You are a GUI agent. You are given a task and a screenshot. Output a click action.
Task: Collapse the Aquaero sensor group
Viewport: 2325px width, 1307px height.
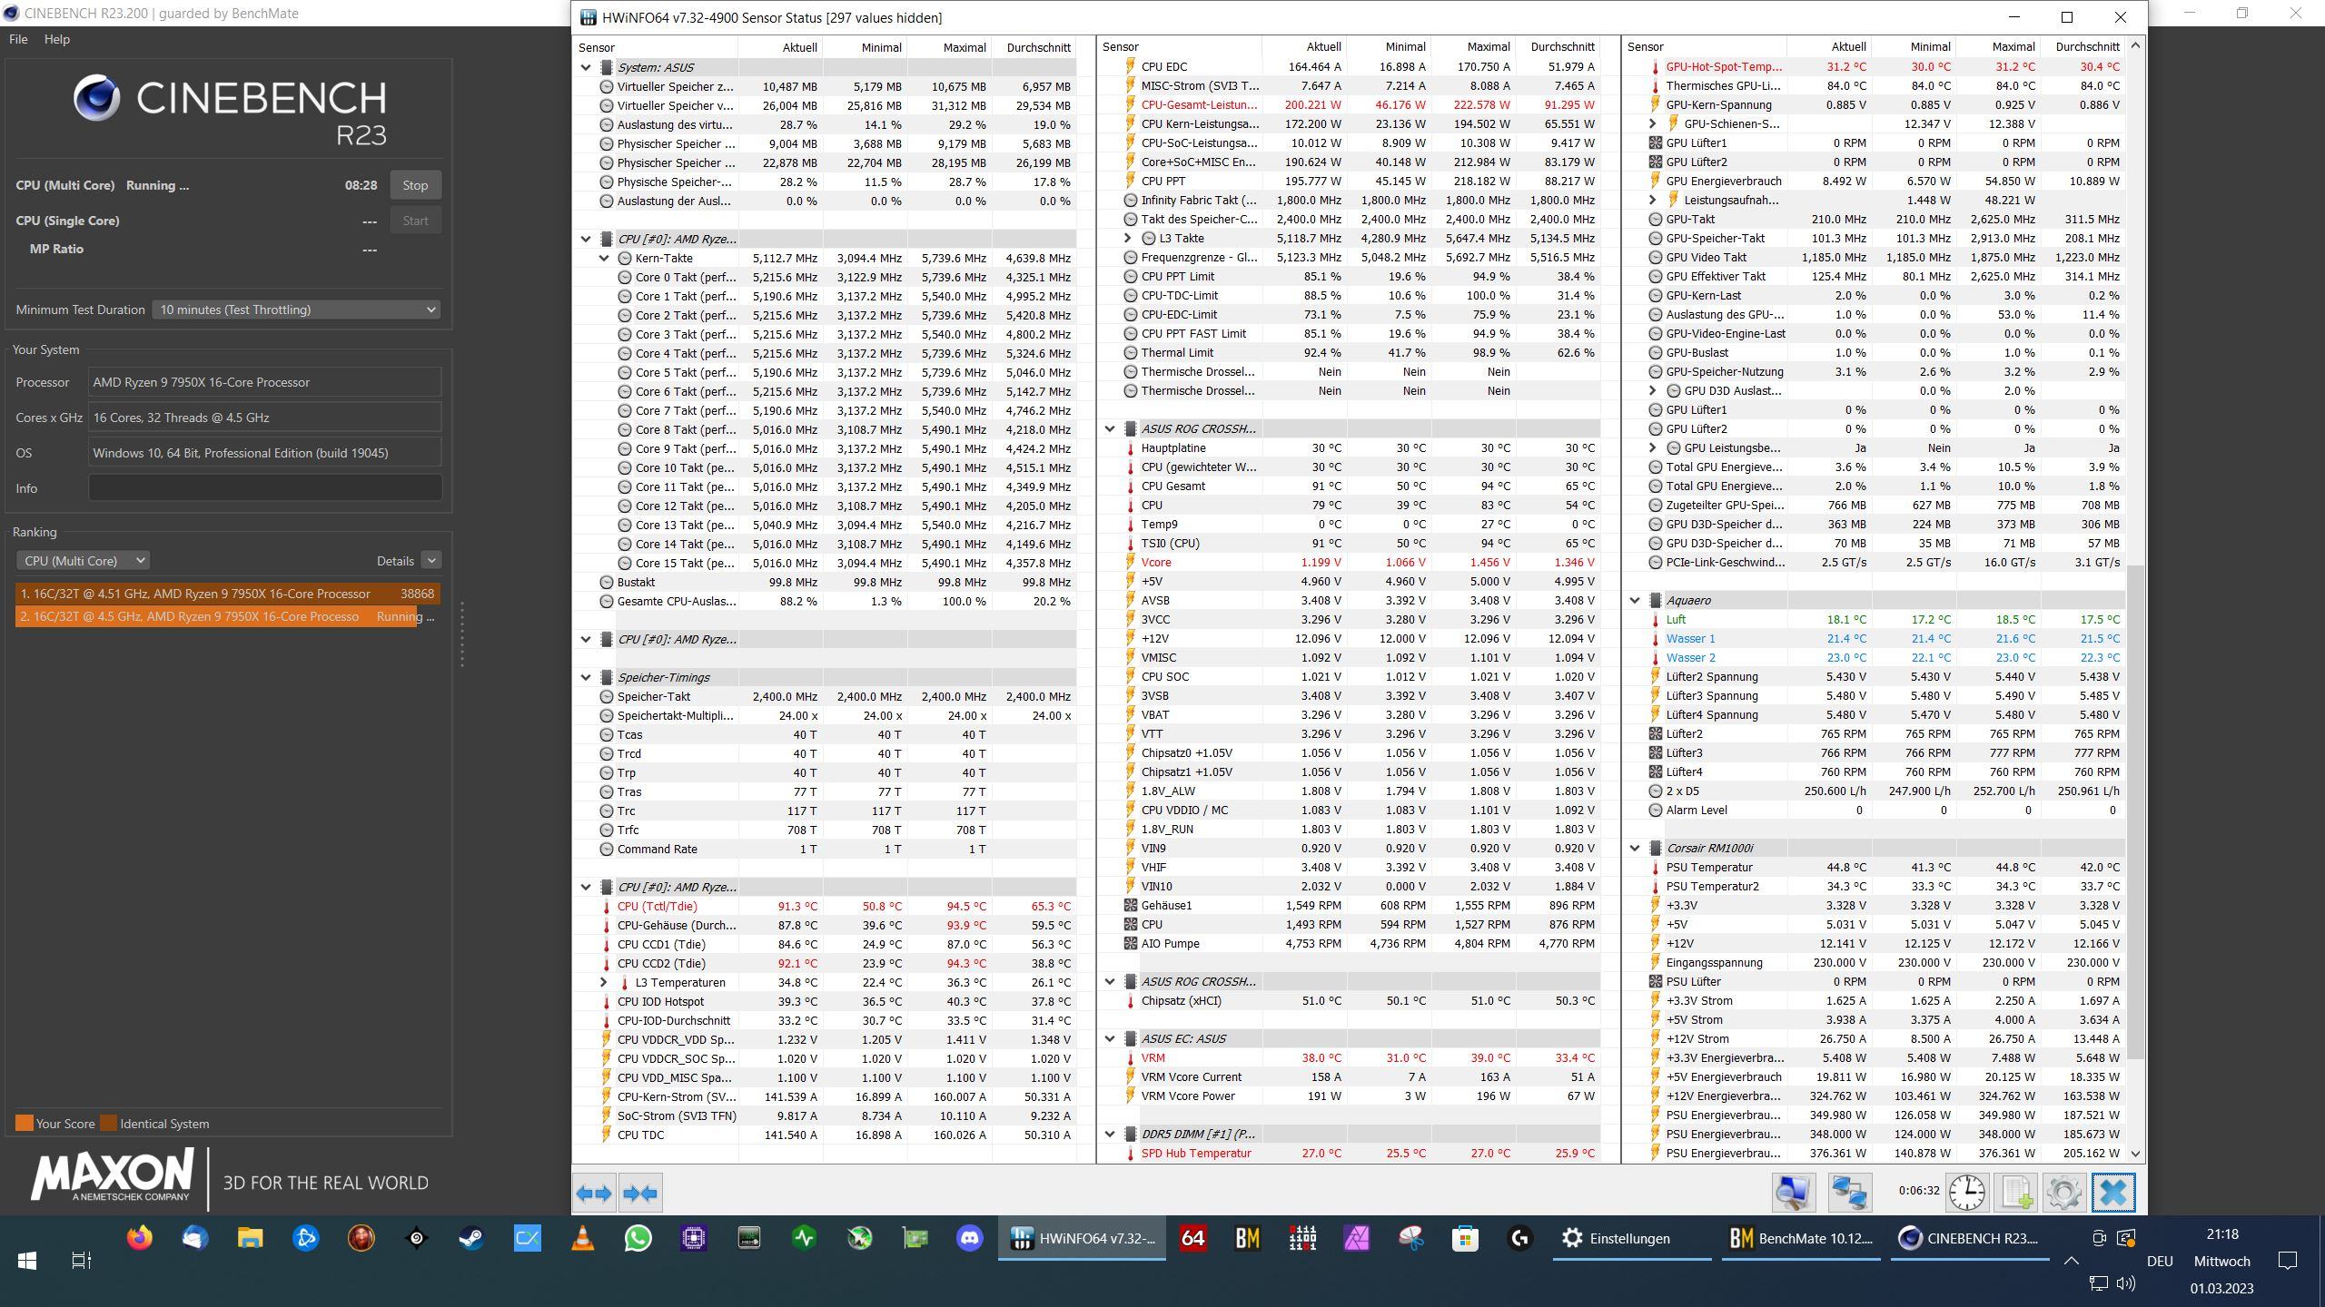tap(1635, 601)
